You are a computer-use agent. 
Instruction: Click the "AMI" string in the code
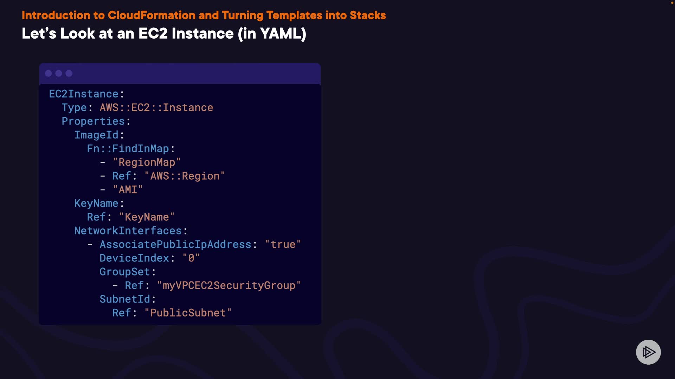pos(128,190)
